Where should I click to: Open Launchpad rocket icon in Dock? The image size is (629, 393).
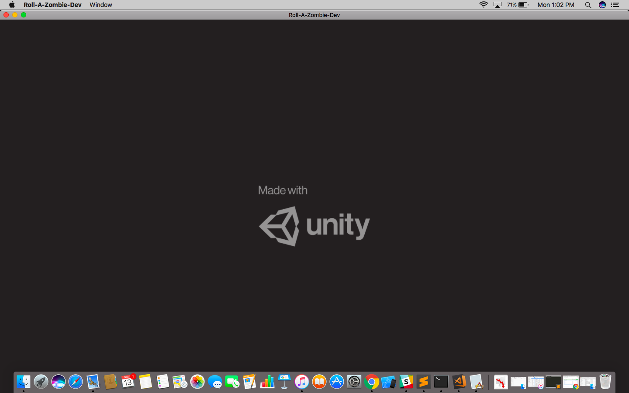pos(41,382)
